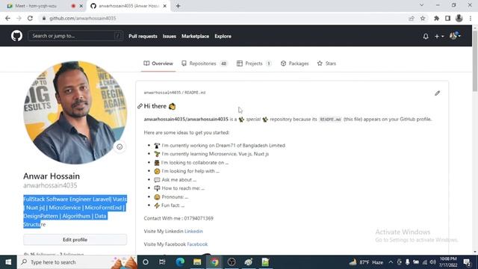Bookmark this page with the star icon
Image resolution: width=478 pixels, height=269 pixels.
point(423,18)
